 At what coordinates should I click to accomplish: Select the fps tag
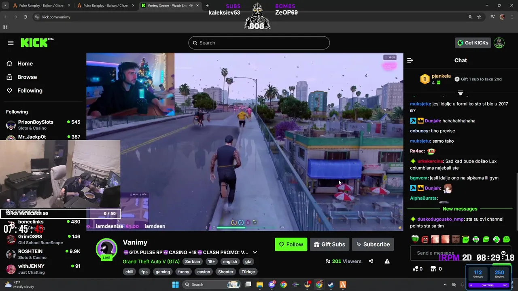coord(144,272)
